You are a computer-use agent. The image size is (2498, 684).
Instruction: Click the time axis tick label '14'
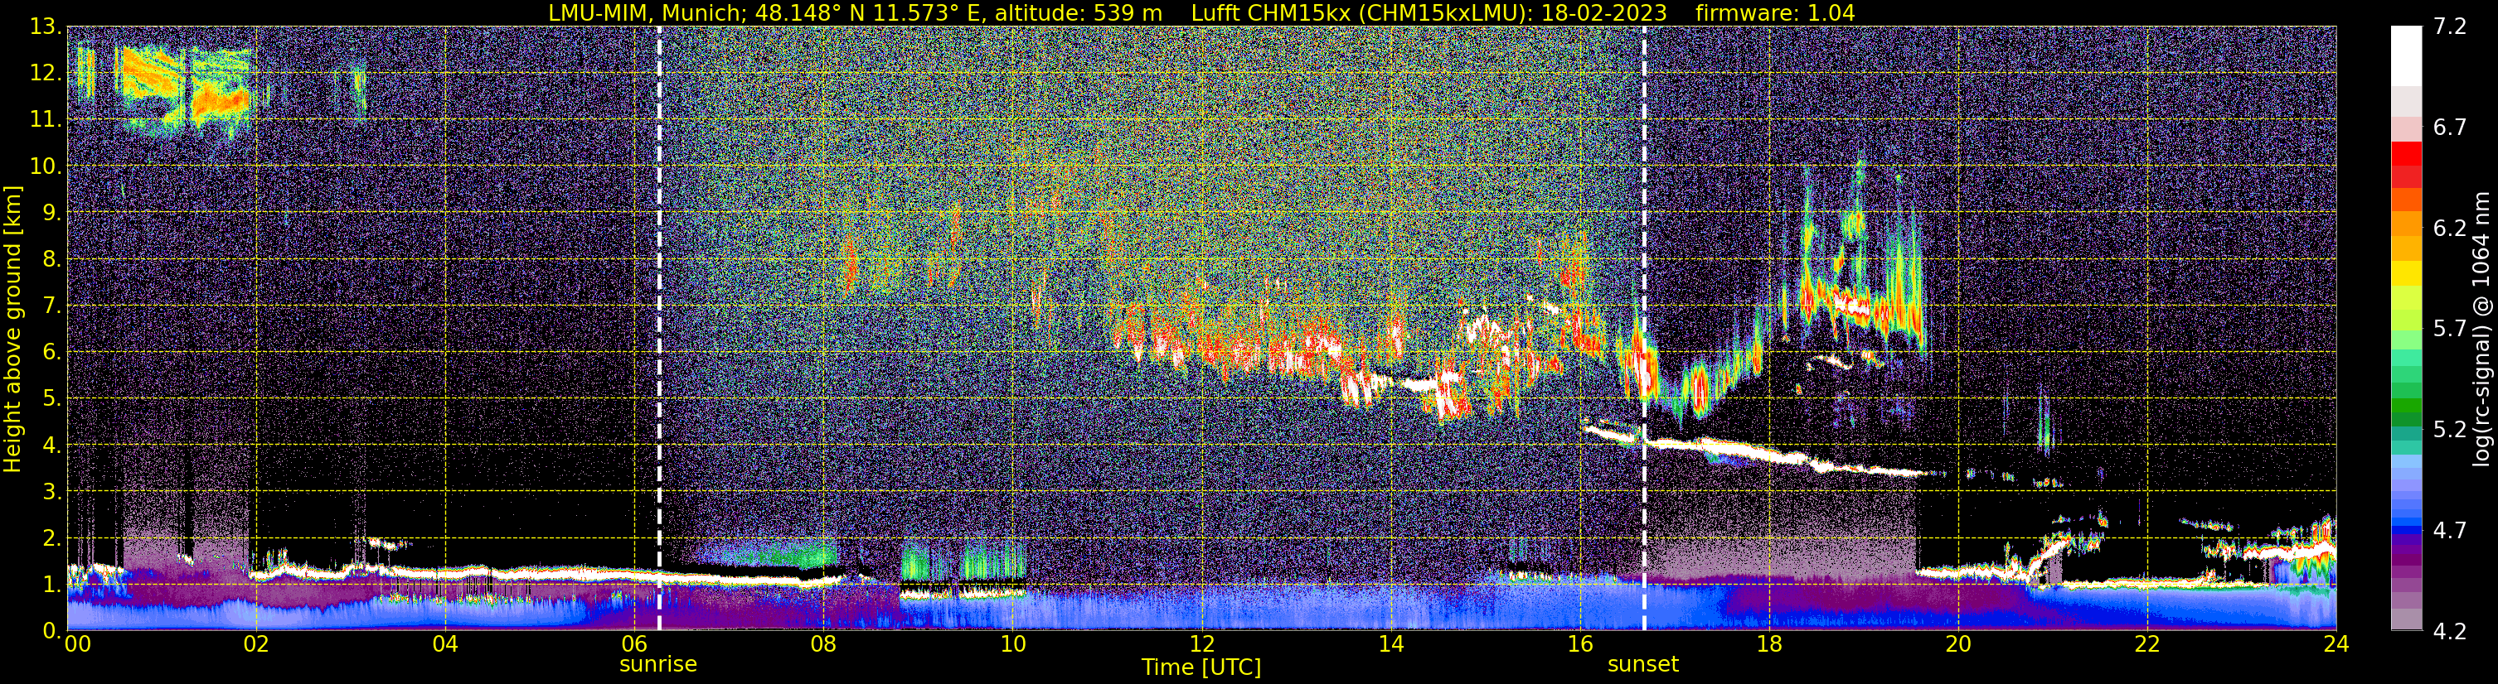point(1390,643)
